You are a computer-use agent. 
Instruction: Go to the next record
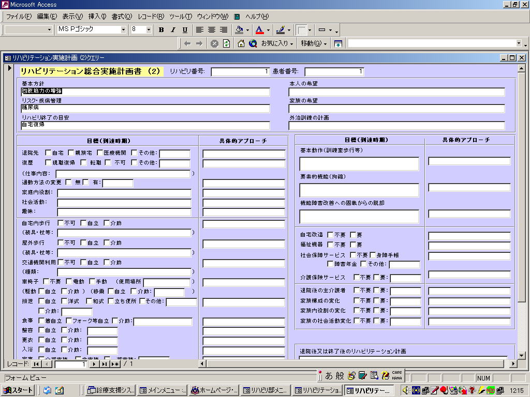tap(94, 364)
